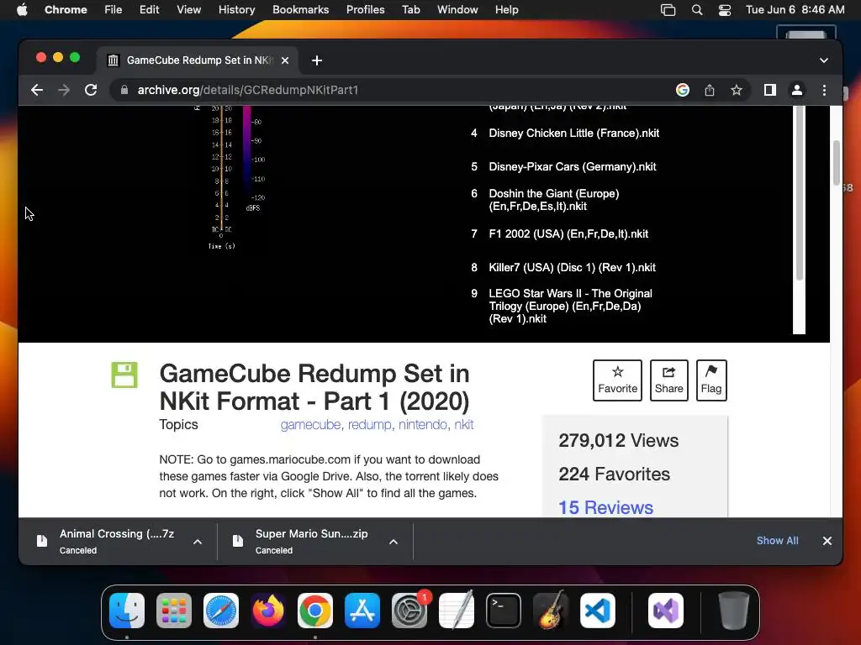Open Launchpad from the Dock
Image resolution: width=861 pixels, height=645 pixels.
click(174, 611)
